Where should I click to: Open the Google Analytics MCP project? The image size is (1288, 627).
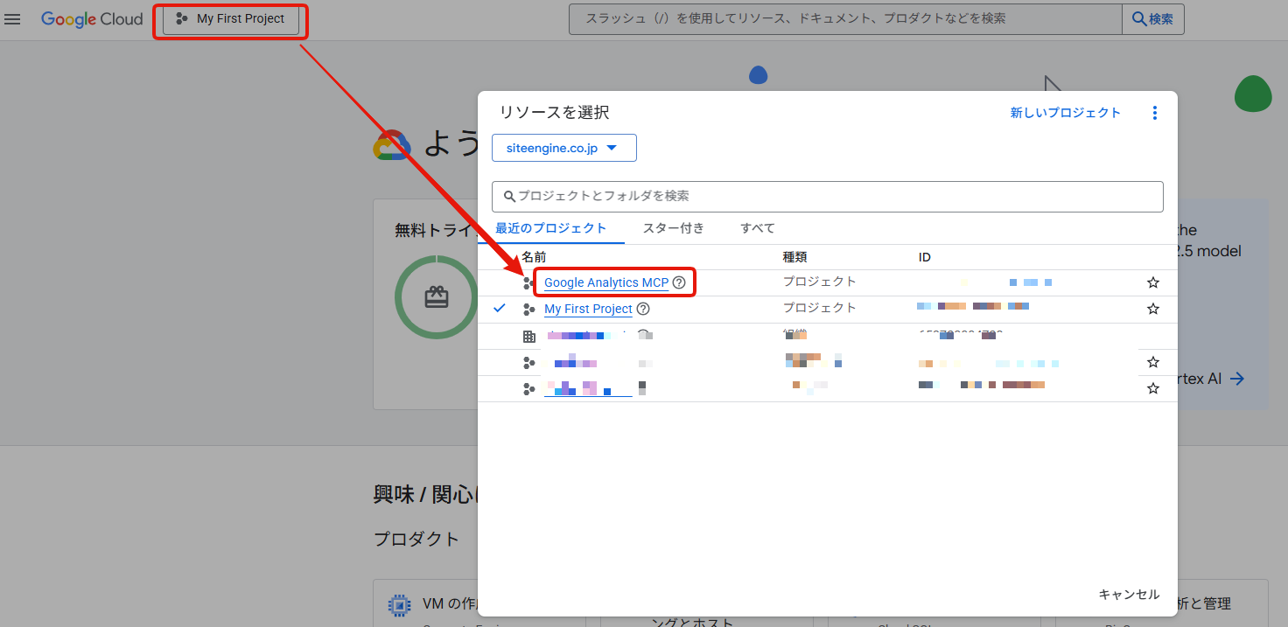point(606,282)
